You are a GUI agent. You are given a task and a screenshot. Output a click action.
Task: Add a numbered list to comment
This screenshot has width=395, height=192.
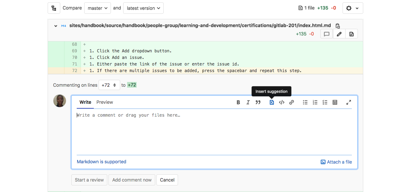tap(315, 102)
